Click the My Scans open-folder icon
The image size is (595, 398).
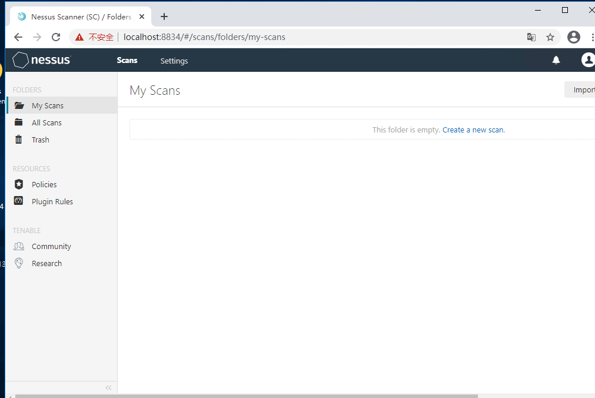(19, 105)
